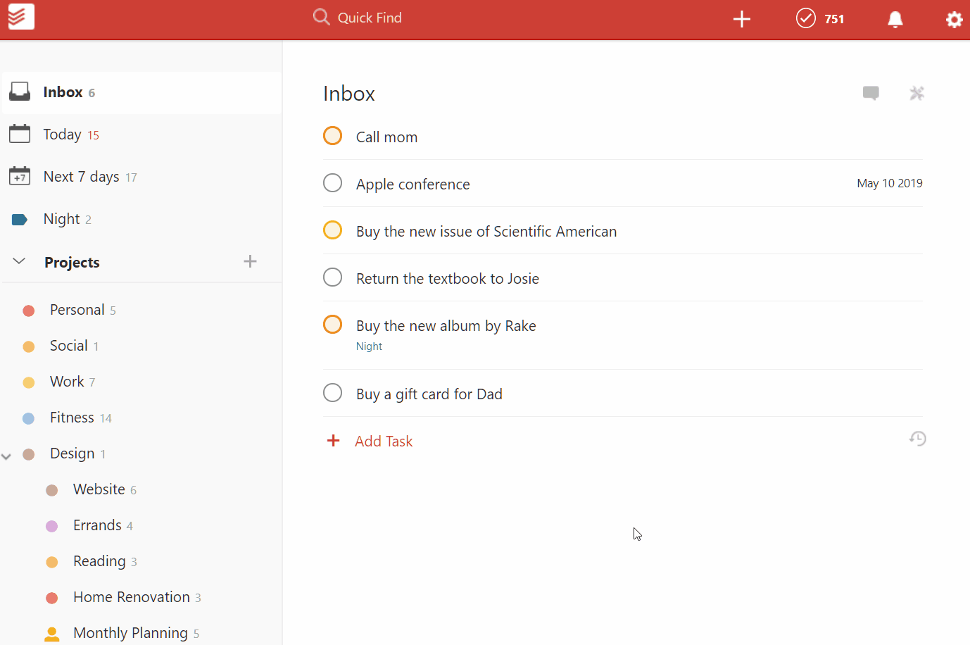Open the Fitness project

70,417
